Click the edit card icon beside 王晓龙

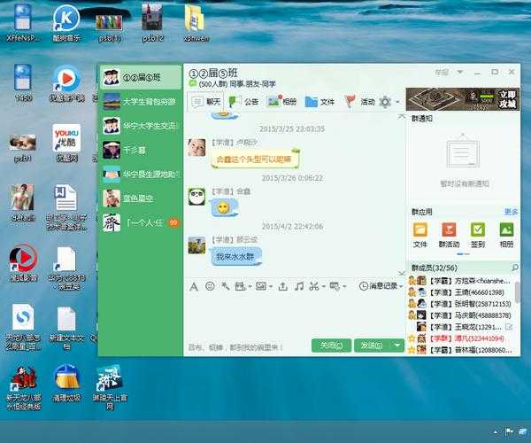point(509,327)
